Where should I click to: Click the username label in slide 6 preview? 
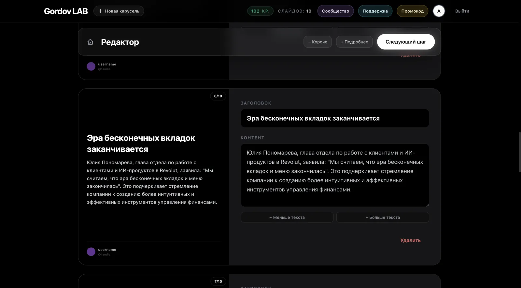[x=107, y=250]
